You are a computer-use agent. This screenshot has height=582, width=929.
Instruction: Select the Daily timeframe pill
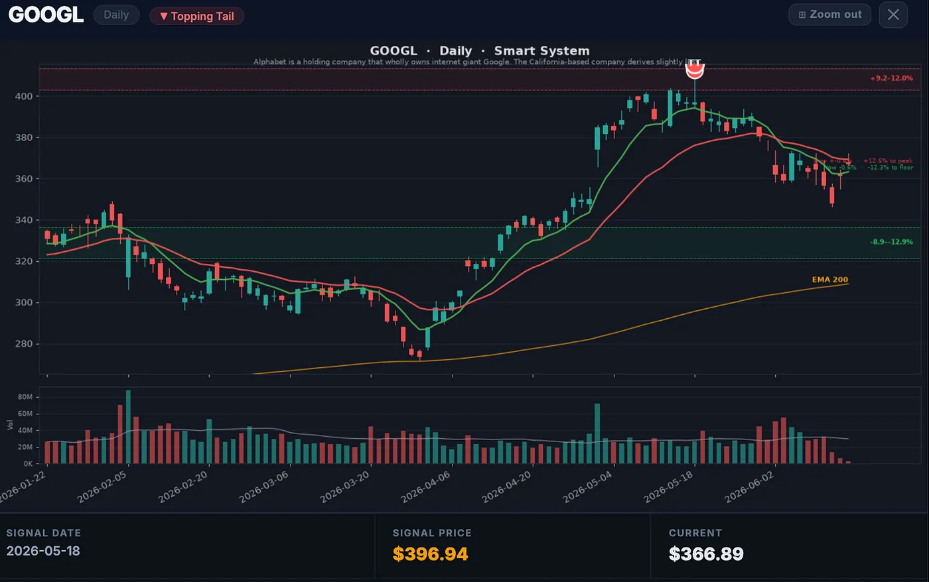(x=116, y=15)
